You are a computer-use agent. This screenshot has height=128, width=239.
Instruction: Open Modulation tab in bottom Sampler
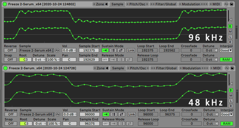pos(193,68)
